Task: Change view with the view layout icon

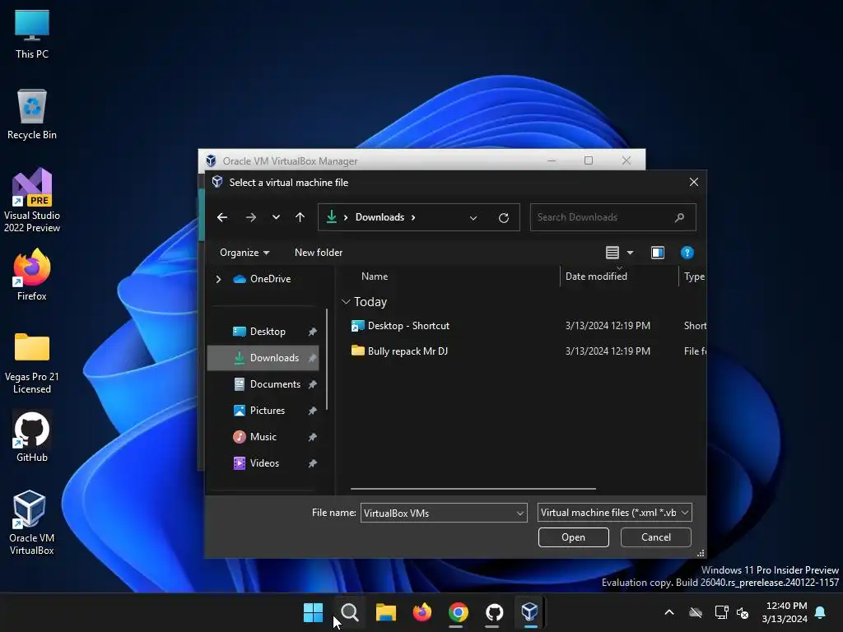Action: tap(612, 253)
